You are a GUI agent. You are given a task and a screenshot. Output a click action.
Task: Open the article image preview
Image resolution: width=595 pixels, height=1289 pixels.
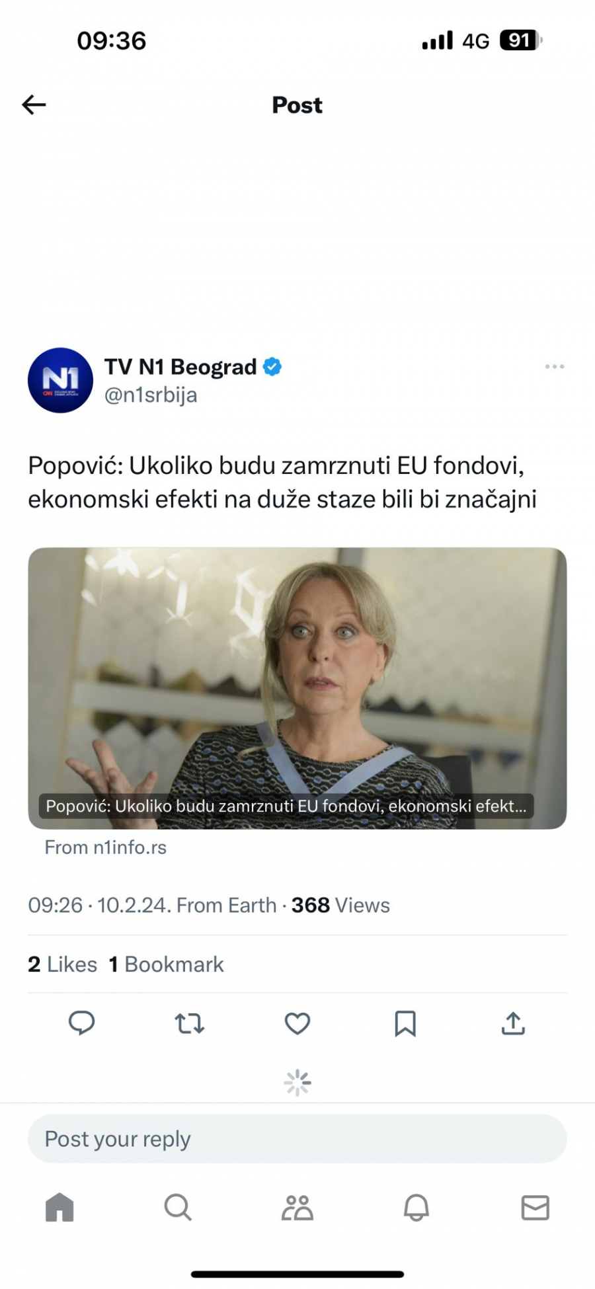(x=297, y=687)
